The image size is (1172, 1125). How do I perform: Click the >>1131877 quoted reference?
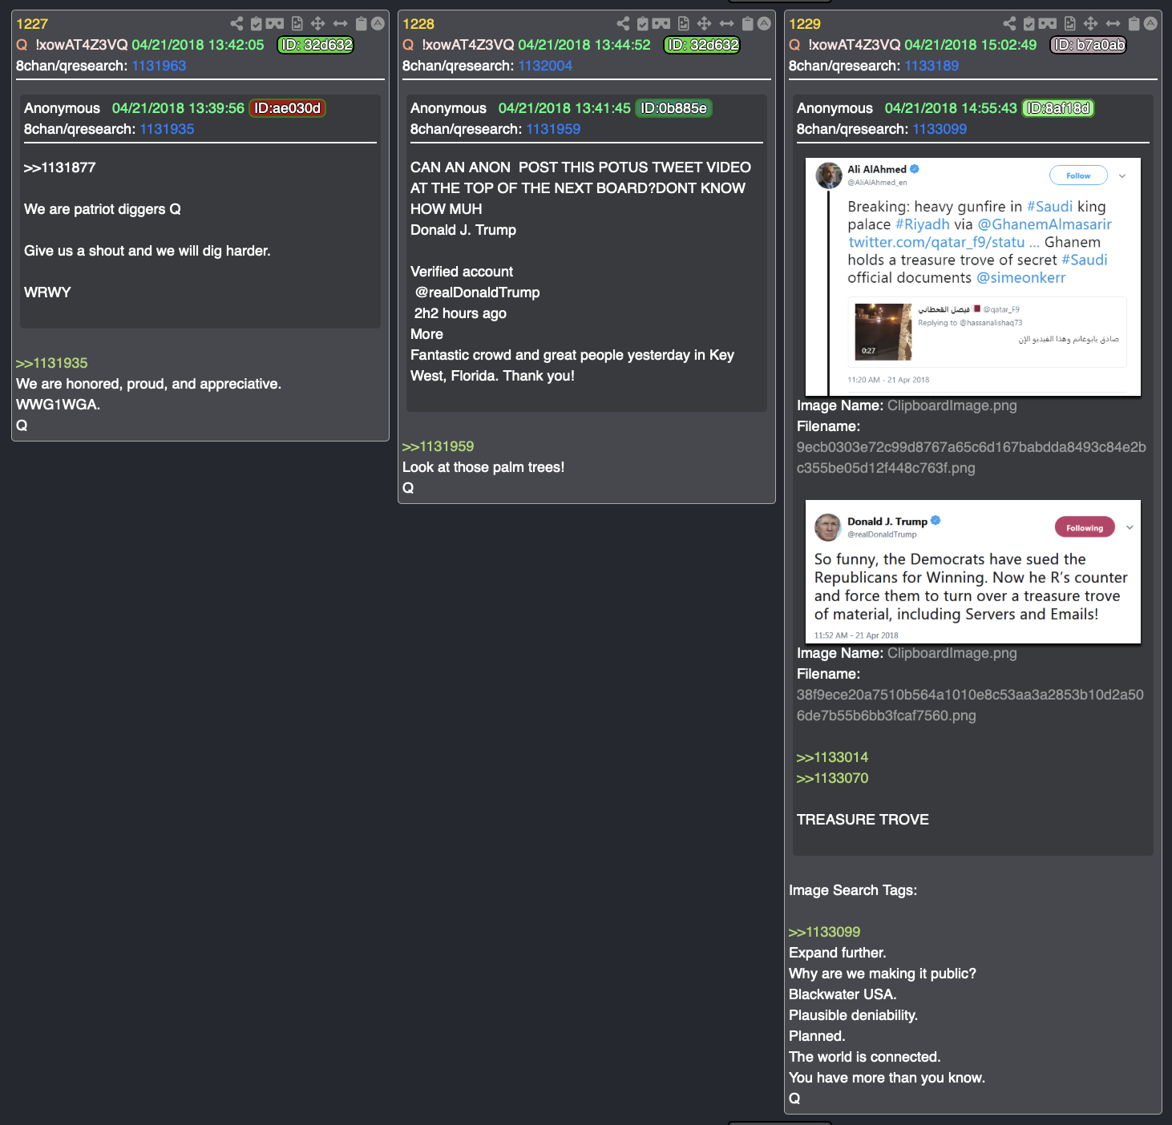[59, 167]
